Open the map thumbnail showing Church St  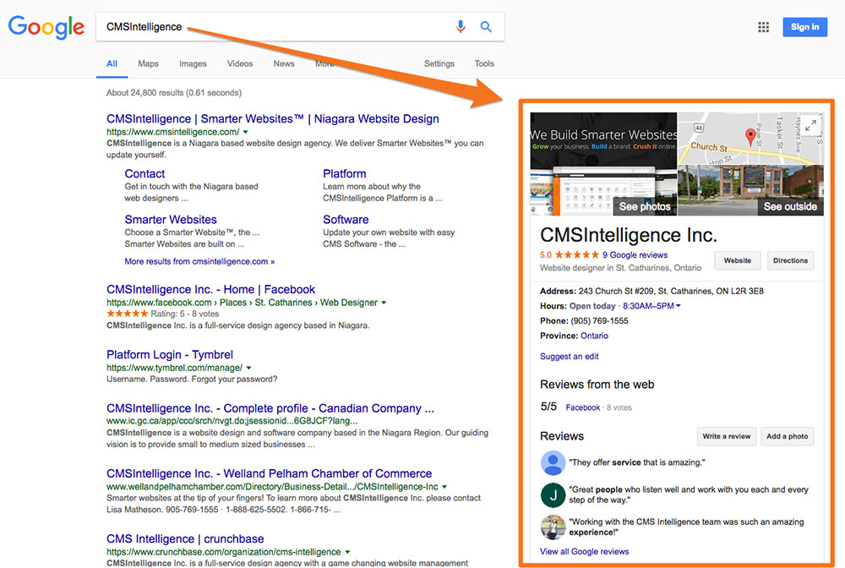point(750,138)
